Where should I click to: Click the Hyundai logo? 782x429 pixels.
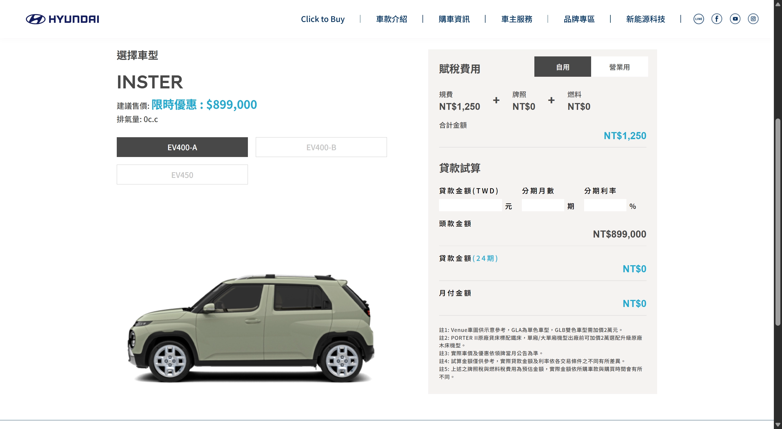(x=62, y=19)
